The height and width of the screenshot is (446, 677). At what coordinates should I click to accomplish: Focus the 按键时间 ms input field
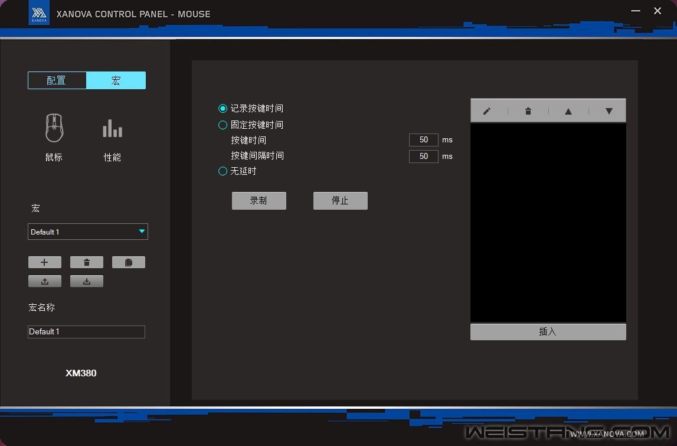(424, 139)
